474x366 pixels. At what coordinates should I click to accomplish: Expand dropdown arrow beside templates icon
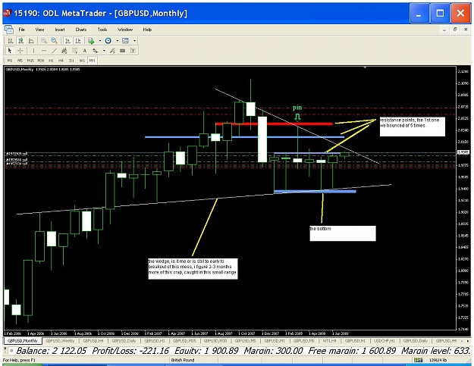point(134,40)
